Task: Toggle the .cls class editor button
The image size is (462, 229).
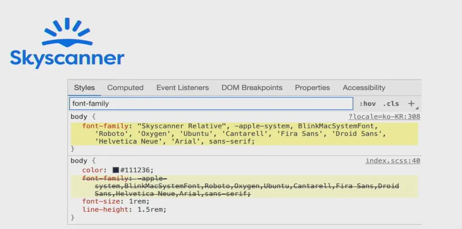Action: coord(391,104)
